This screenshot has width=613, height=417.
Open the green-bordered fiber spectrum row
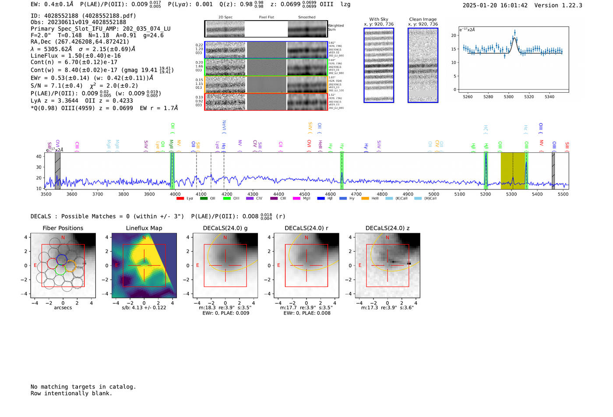click(x=266, y=67)
